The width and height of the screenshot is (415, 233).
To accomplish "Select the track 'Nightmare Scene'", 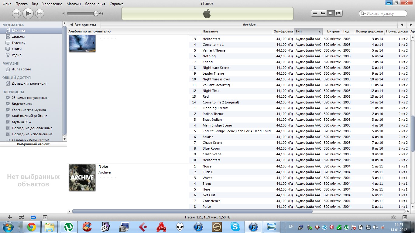I will [x=216, y=68].
